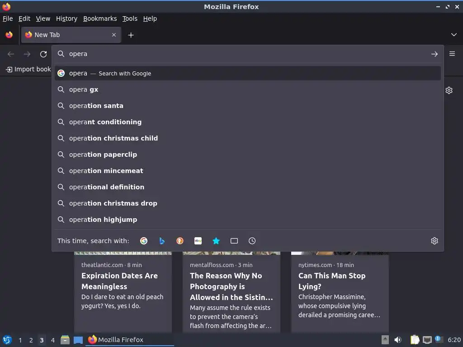The image size is (463, 347).
Task: Click Import bookmarks toolbar button
Action: [x=28, y=69]
